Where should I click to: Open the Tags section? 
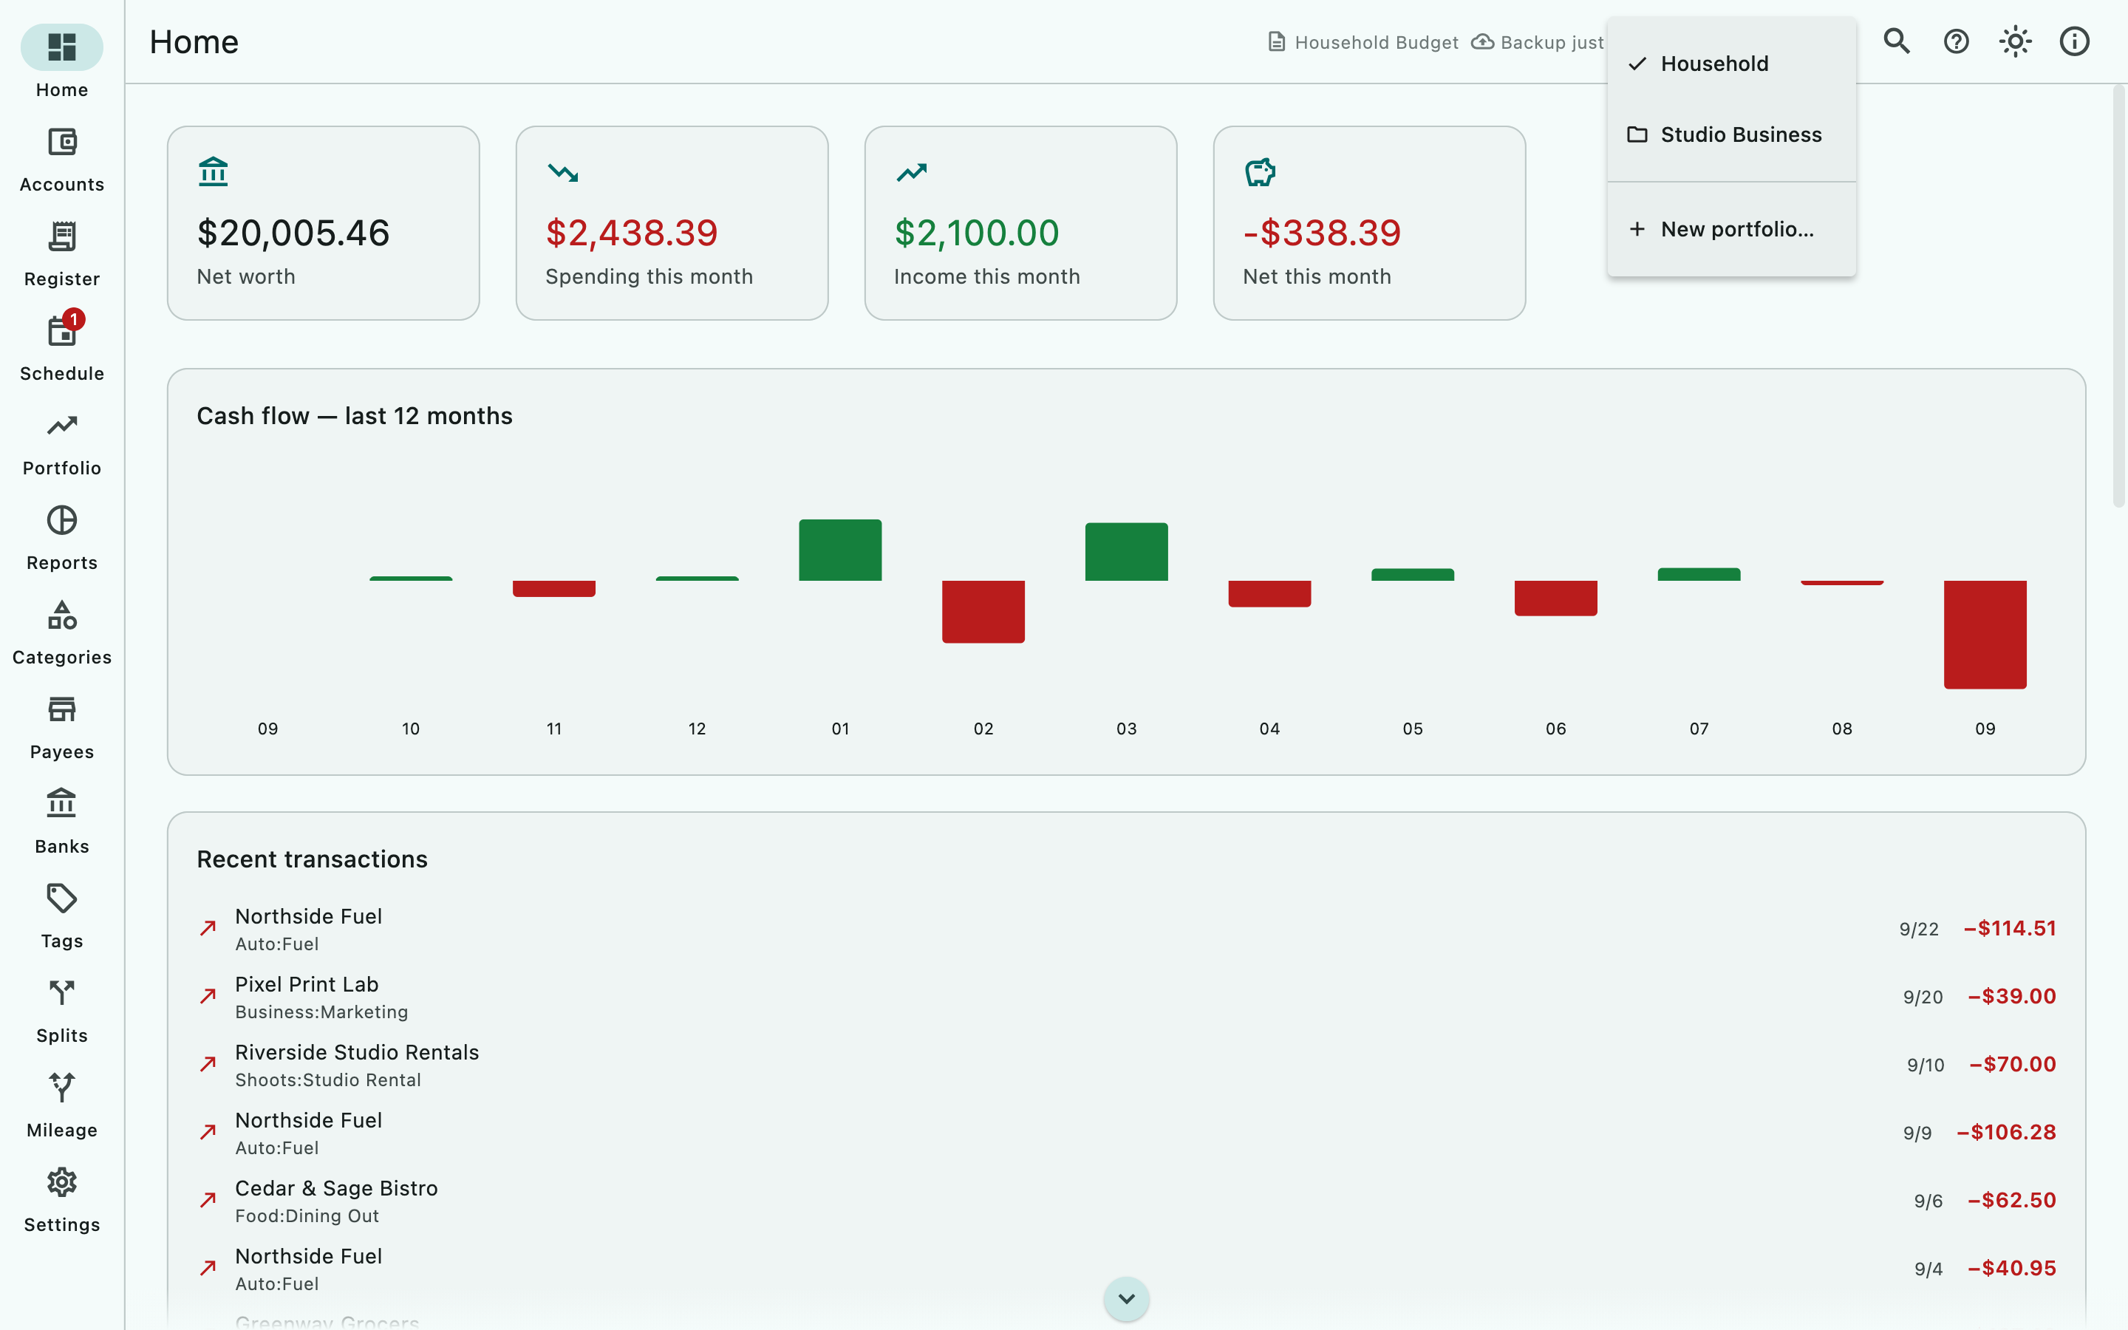point(61,916)
